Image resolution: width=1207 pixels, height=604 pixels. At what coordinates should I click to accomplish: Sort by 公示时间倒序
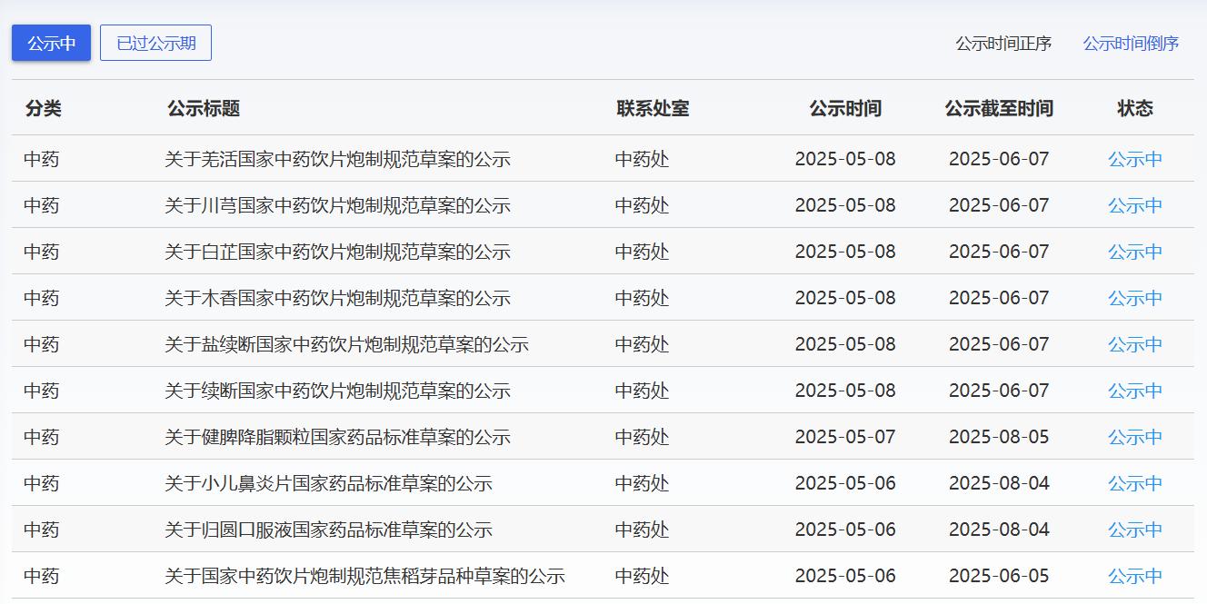point(1131,44)
